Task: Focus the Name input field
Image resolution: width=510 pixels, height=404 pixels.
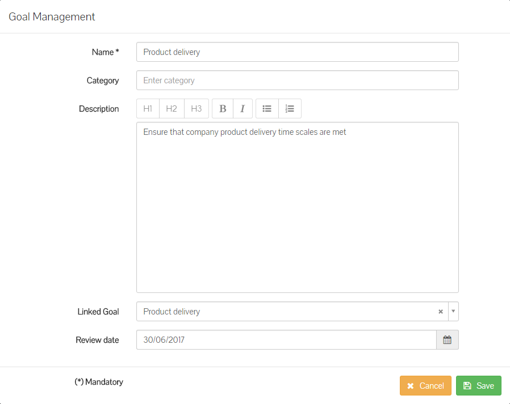Action: pyautogui.click(x=297, y=52)
